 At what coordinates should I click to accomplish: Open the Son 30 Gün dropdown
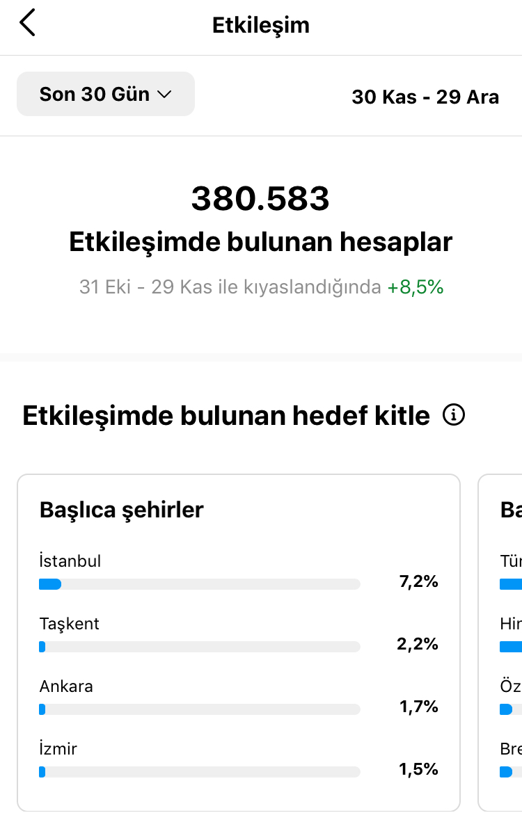(x=106, y=94)
